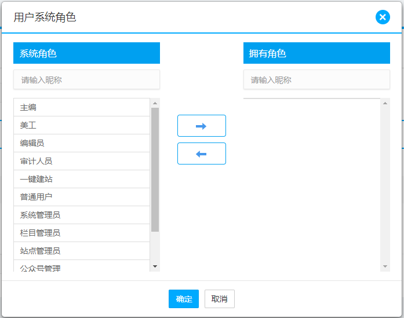
Task: Focus the 拥有角色 nickname search field
Action: [316, 80]
